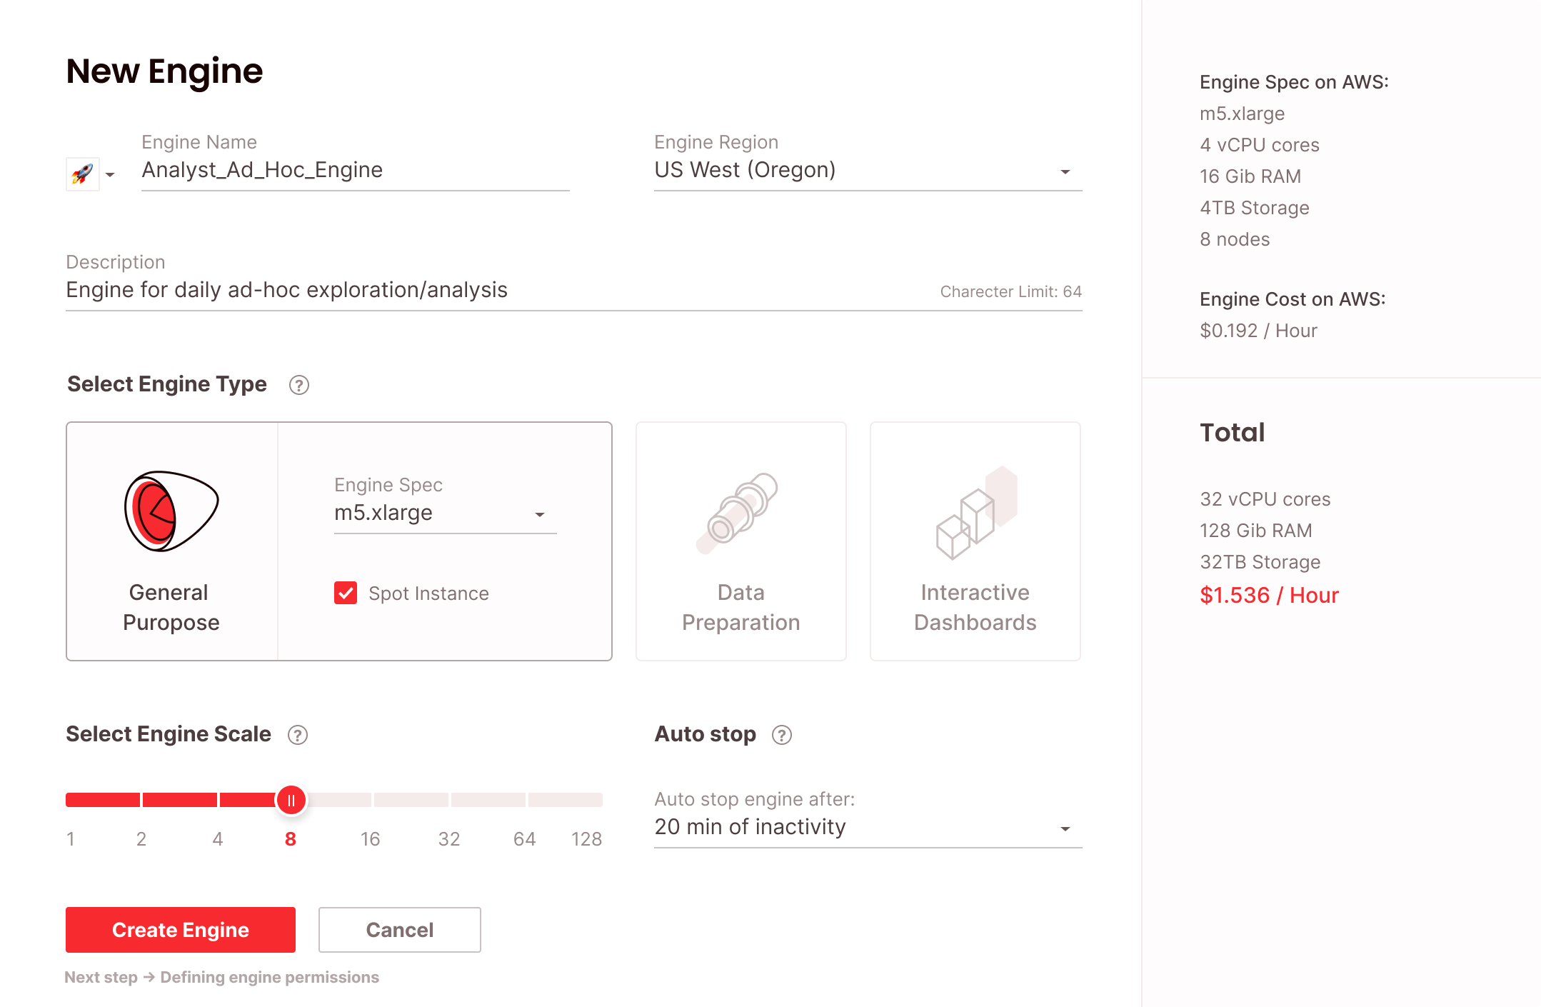This screenshot has width=1541, height=1007.
Task: Open the Engine Spec m5.xlarge dropdown
Action: (x=539, y=515)
